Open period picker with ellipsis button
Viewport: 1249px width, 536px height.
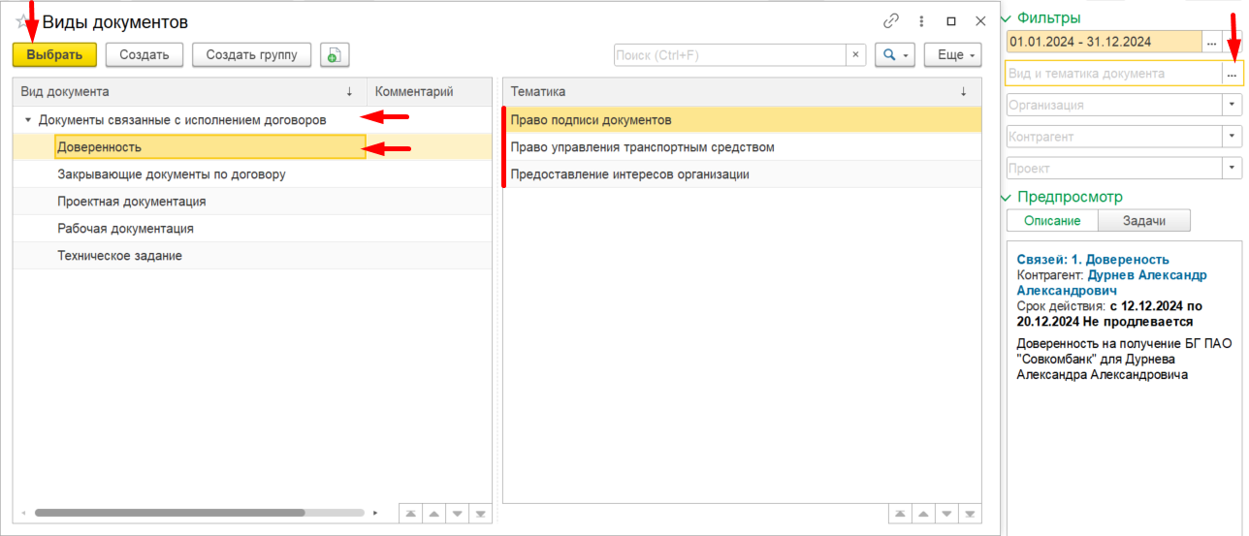[x=1212, y=42]
